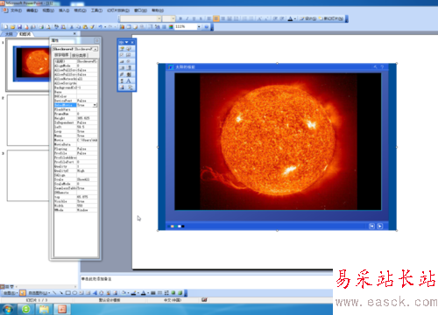Open the 文件 menu
The image size is (438, 315).
pos(16,10)
